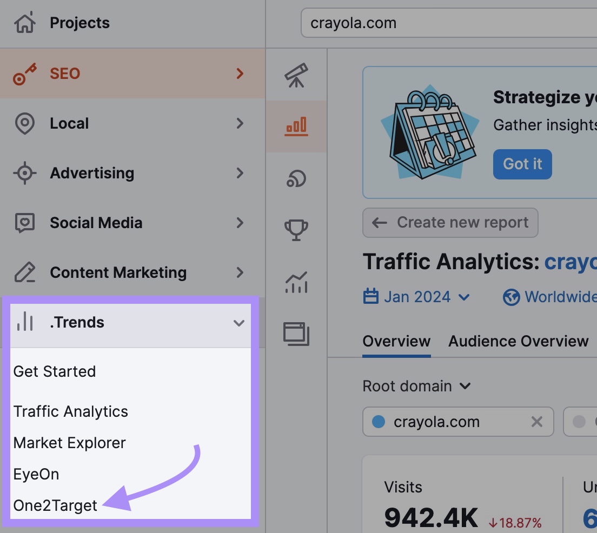597x533 pixels.
Task: Select the SEO key icon
Action: coord(25,74)
